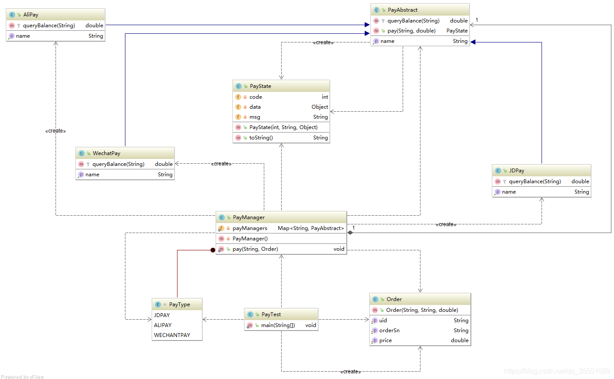Click the PayManager() constructor text
Viewport: 614px width, 379px height.
coord(250,239)
